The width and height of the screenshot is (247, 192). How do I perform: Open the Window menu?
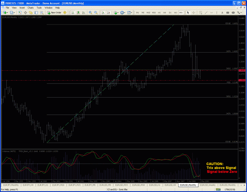(49, 8)
